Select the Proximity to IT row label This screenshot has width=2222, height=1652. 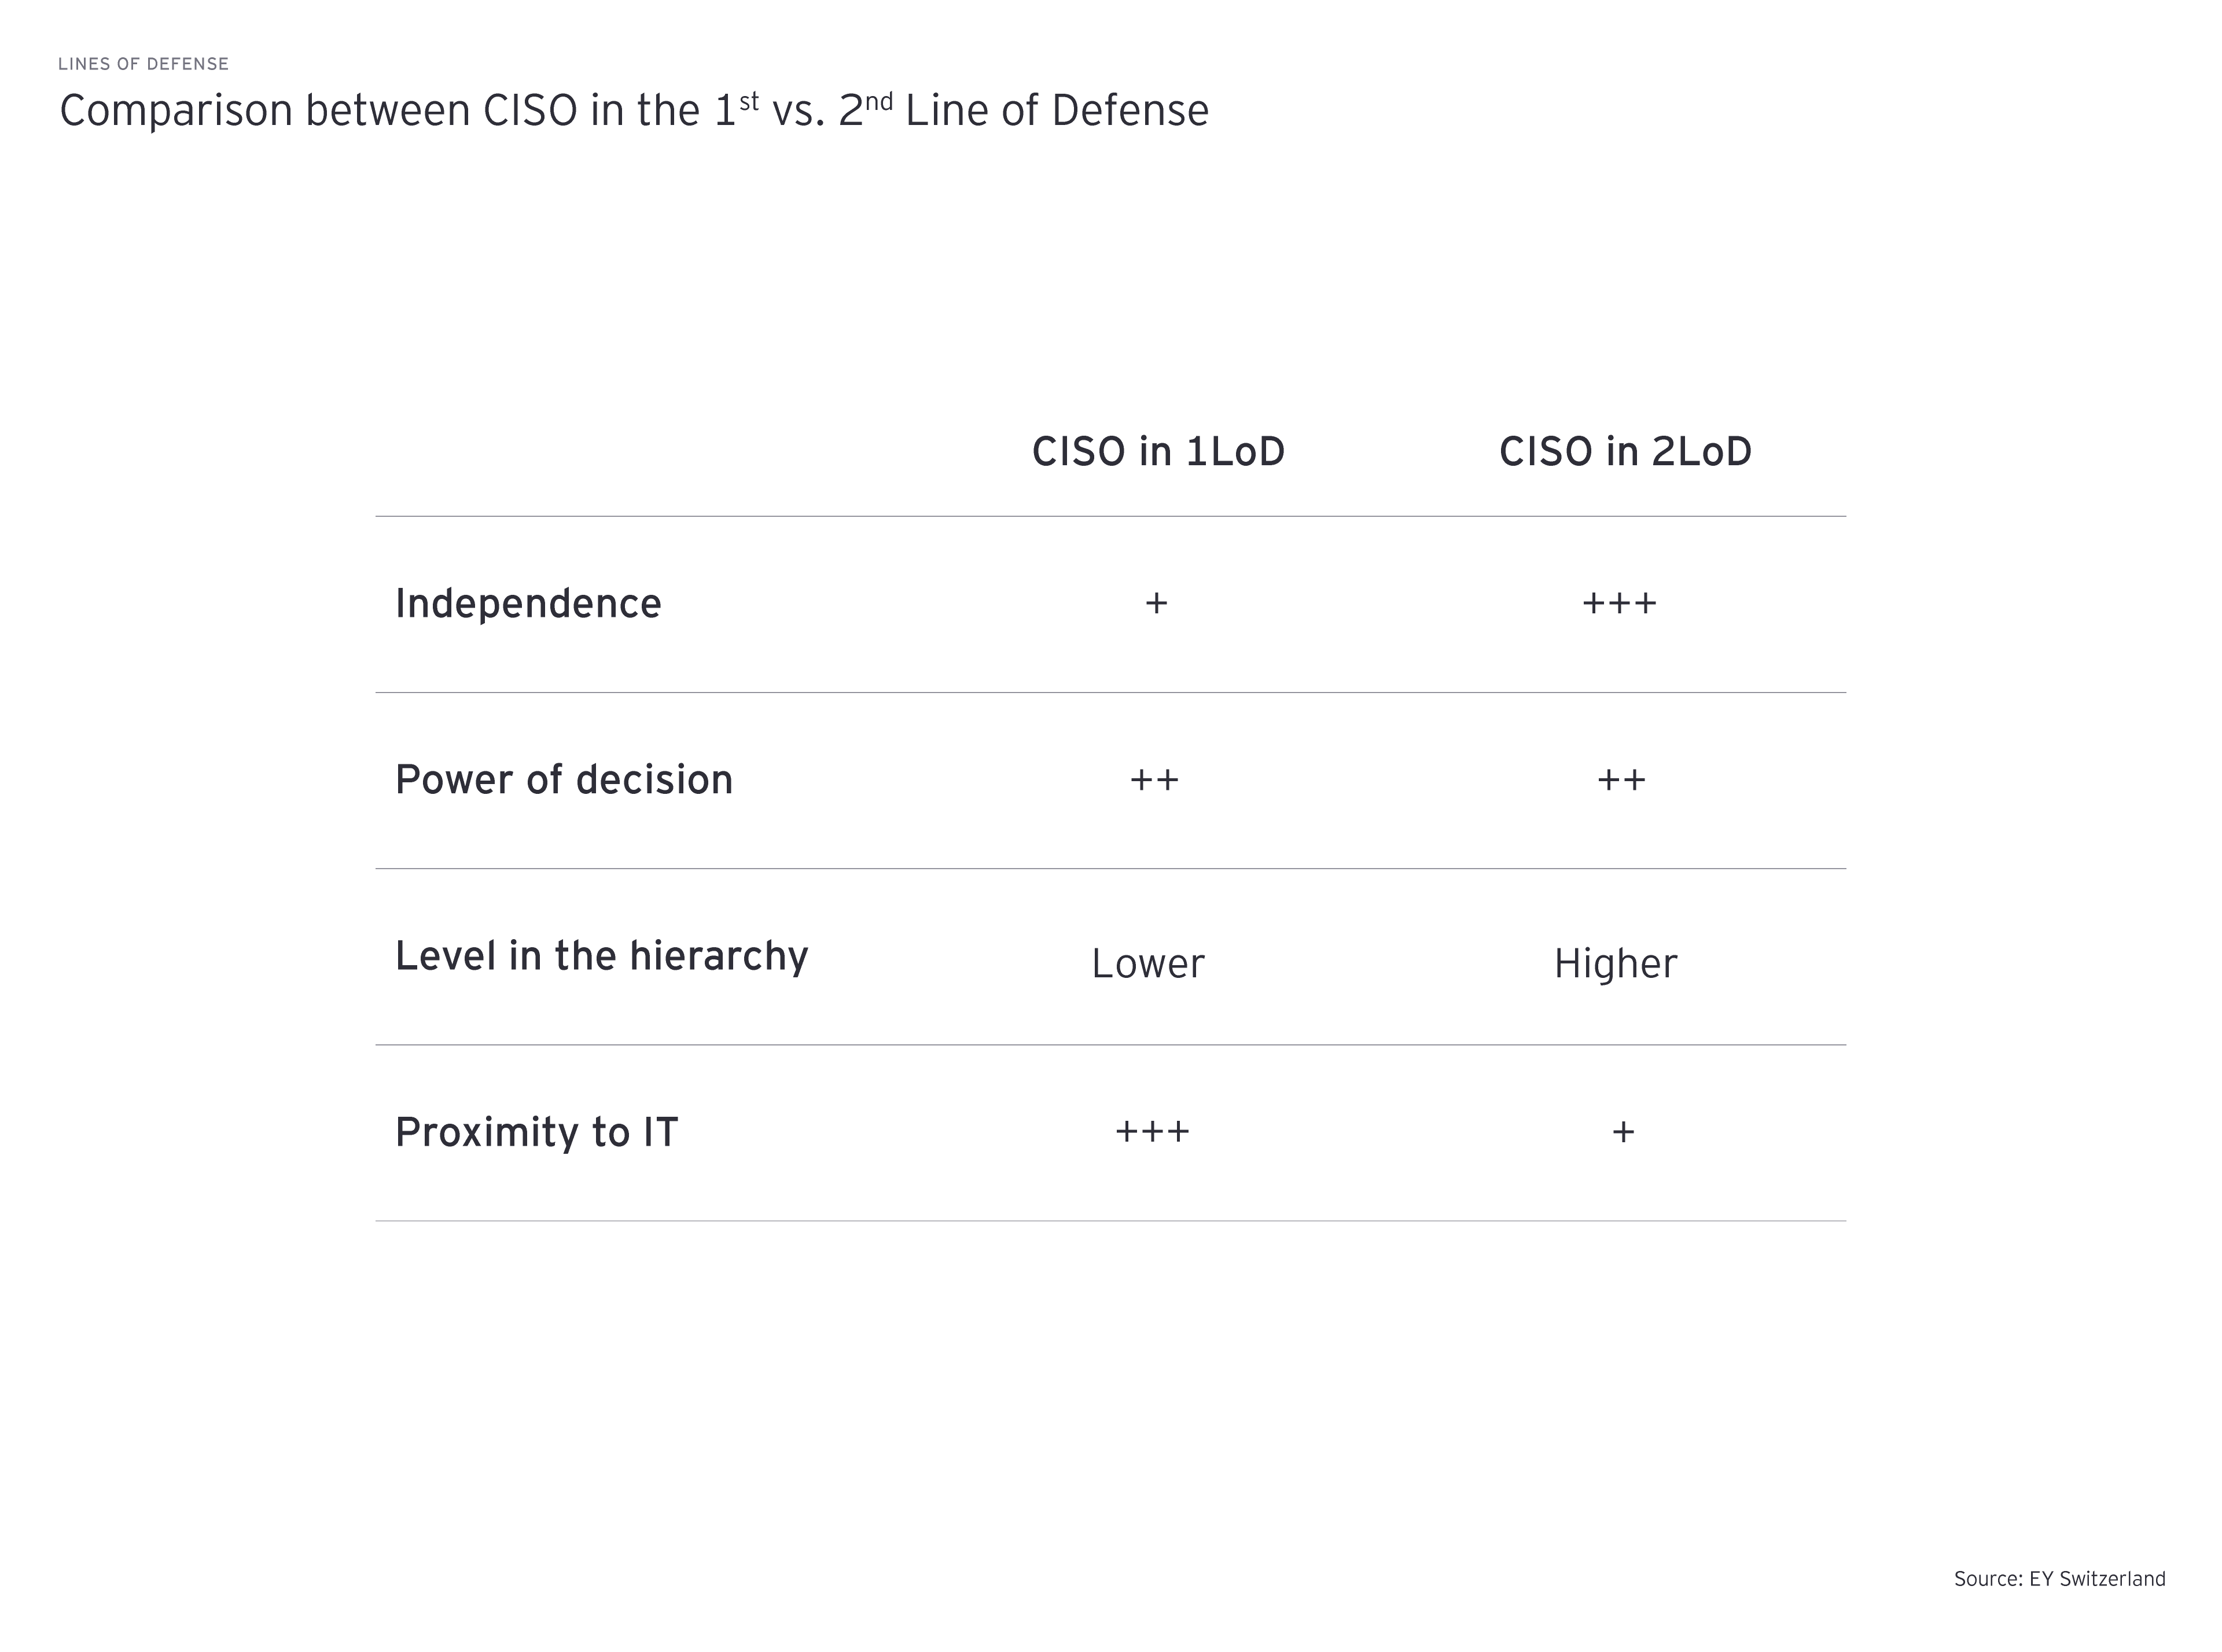(537, 1133)
